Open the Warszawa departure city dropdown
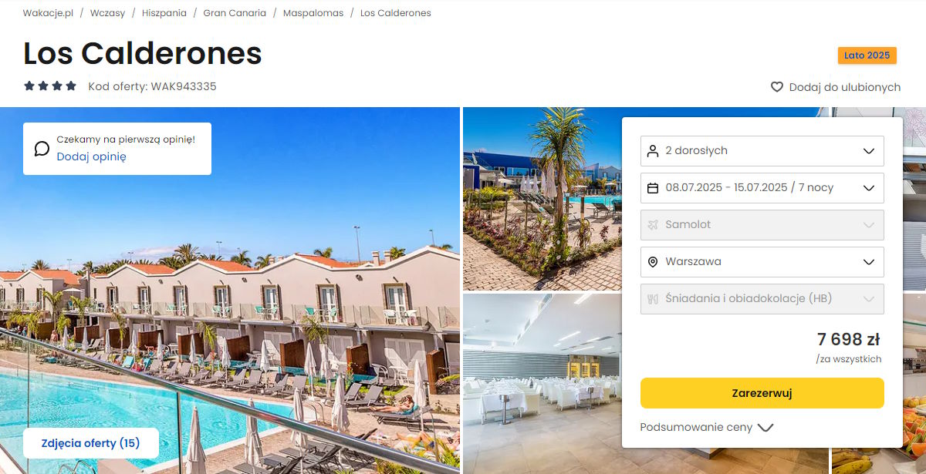 [762, 262]
